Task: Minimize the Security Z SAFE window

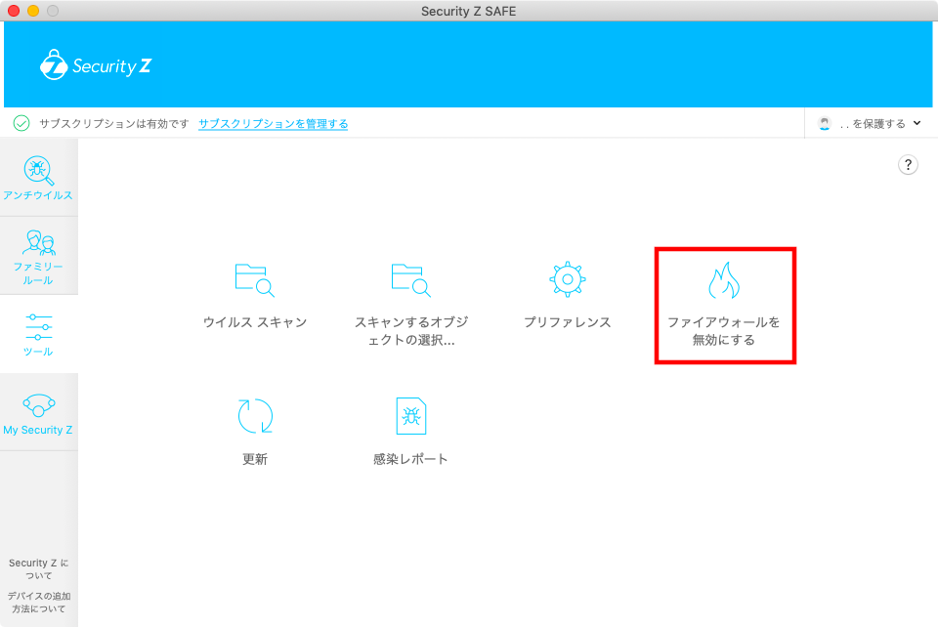Action: [33, 11]
